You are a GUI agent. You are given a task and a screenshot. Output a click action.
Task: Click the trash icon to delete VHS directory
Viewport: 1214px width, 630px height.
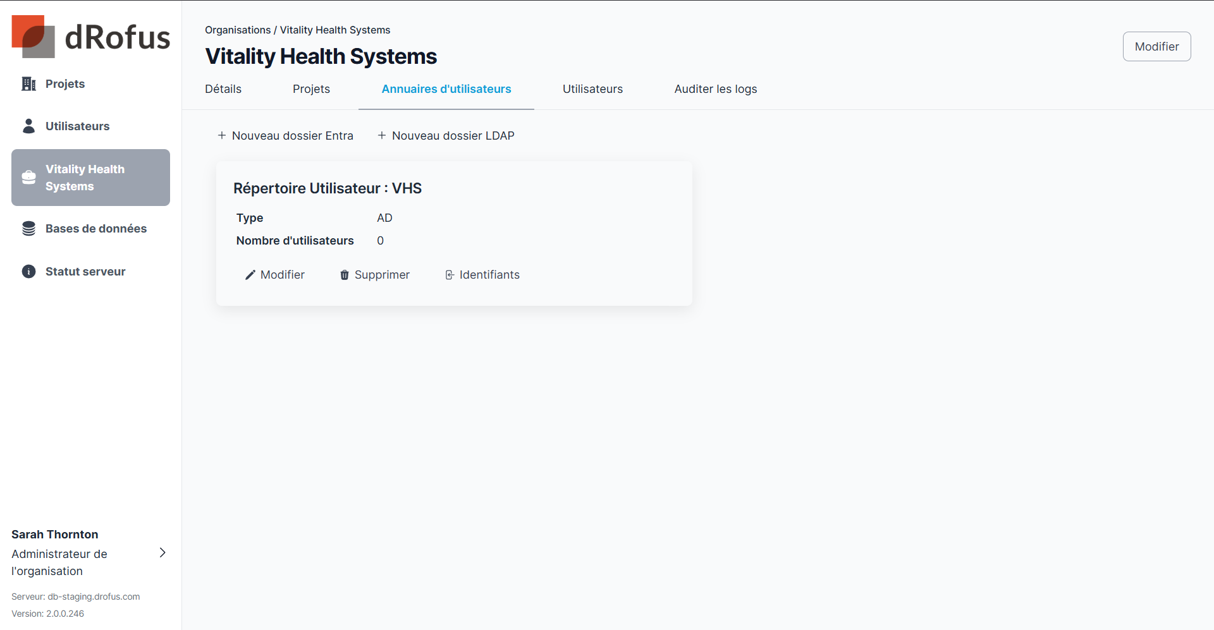[345, 275]
